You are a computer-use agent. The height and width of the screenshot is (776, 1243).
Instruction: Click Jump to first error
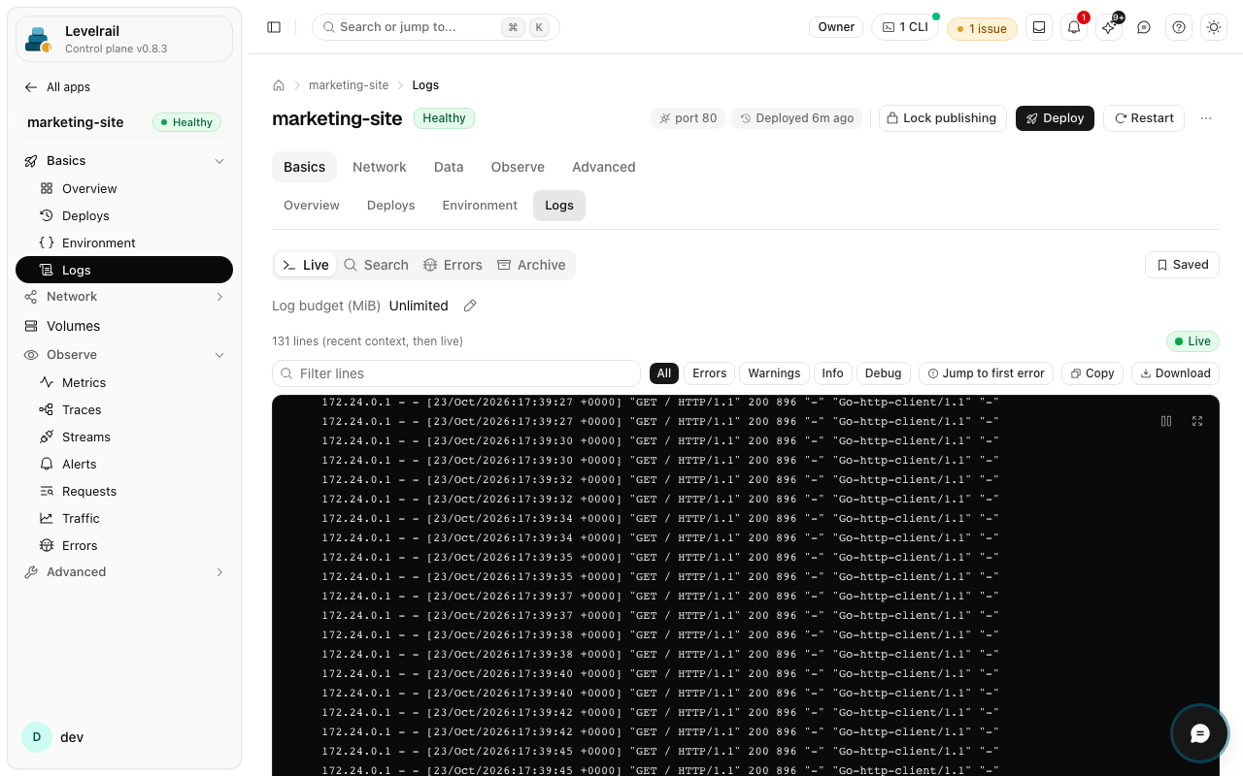(986, 373)
